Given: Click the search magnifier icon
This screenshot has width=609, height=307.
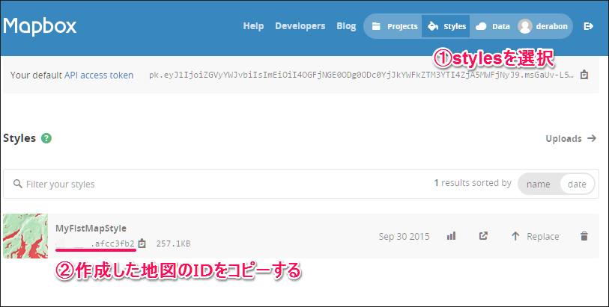Looking at the screenshot, I should click(x=17, y=184).
